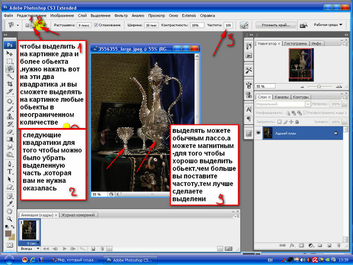This screenshot has height=265, width=353.
Task: Switch to the Журнал измерений tab
Action: [x=78, y=215]
